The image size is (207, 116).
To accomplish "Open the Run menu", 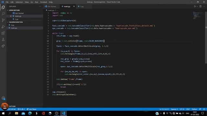I will [x=37, y=2].
